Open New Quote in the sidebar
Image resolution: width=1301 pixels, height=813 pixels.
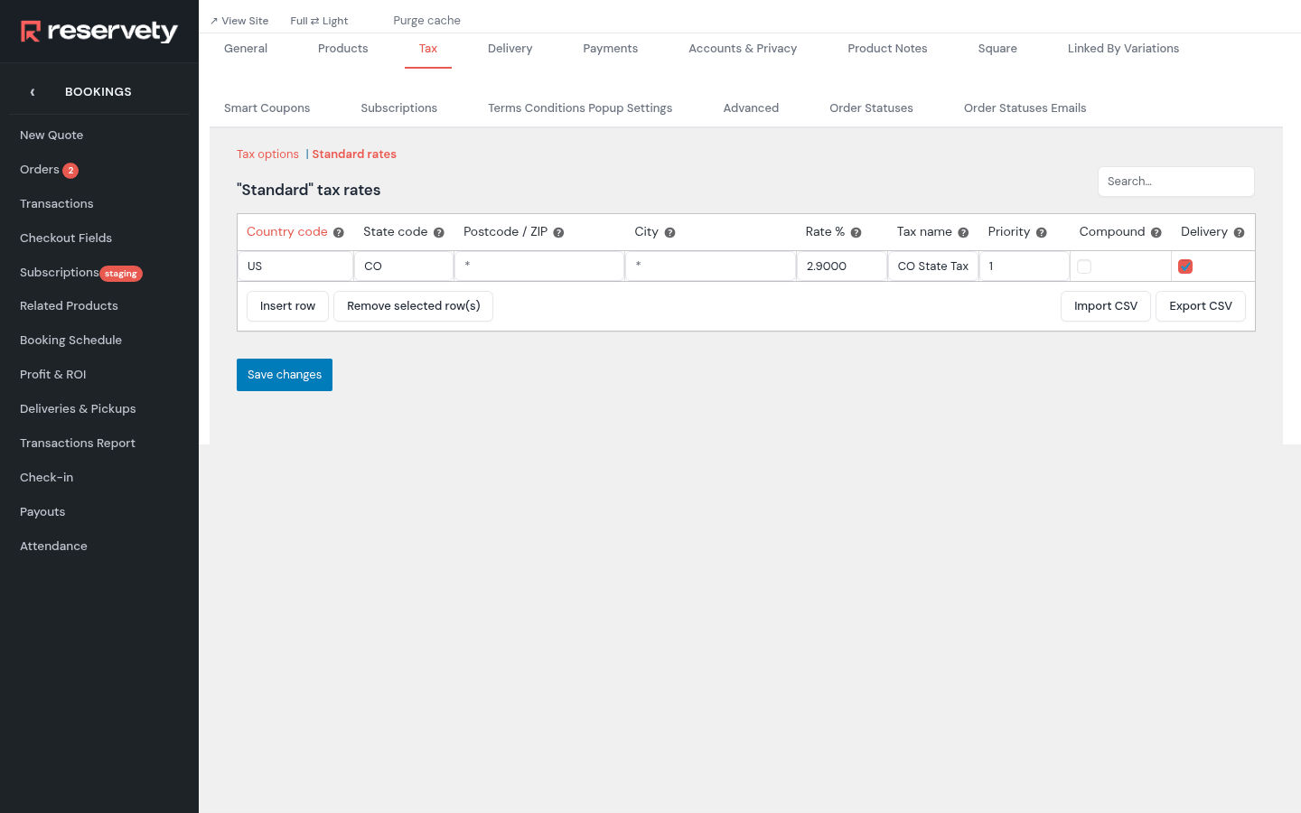tap(51, 135)
